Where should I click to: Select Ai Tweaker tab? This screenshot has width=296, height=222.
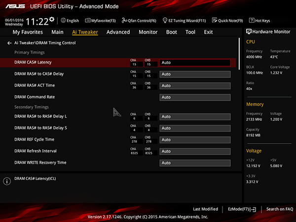(x=85, y=32)
